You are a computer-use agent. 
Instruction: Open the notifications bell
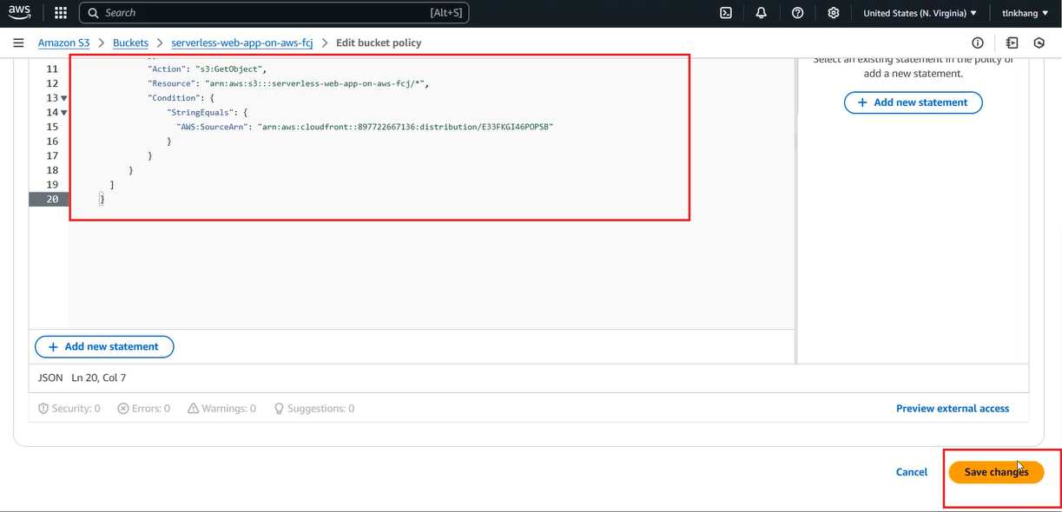click(762, 13)
